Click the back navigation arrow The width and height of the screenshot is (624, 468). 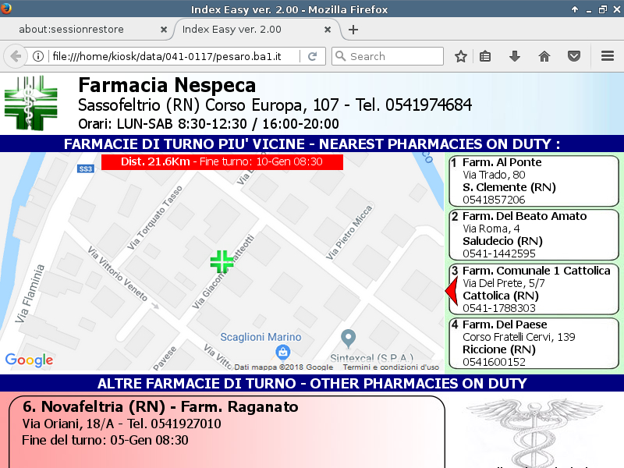pos(15,56)
